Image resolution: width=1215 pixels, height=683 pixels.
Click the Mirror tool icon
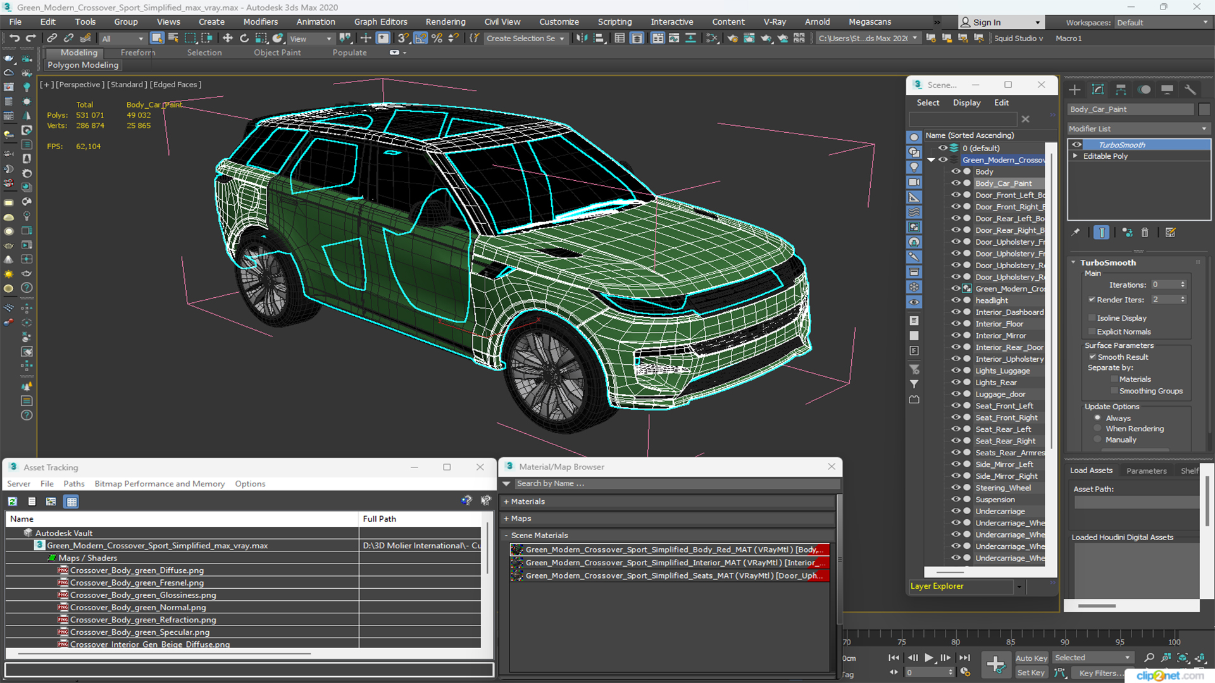point(582,38)
